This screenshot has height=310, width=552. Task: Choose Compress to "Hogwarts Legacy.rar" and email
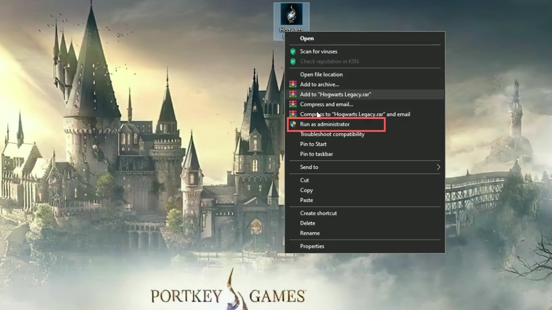355,114
